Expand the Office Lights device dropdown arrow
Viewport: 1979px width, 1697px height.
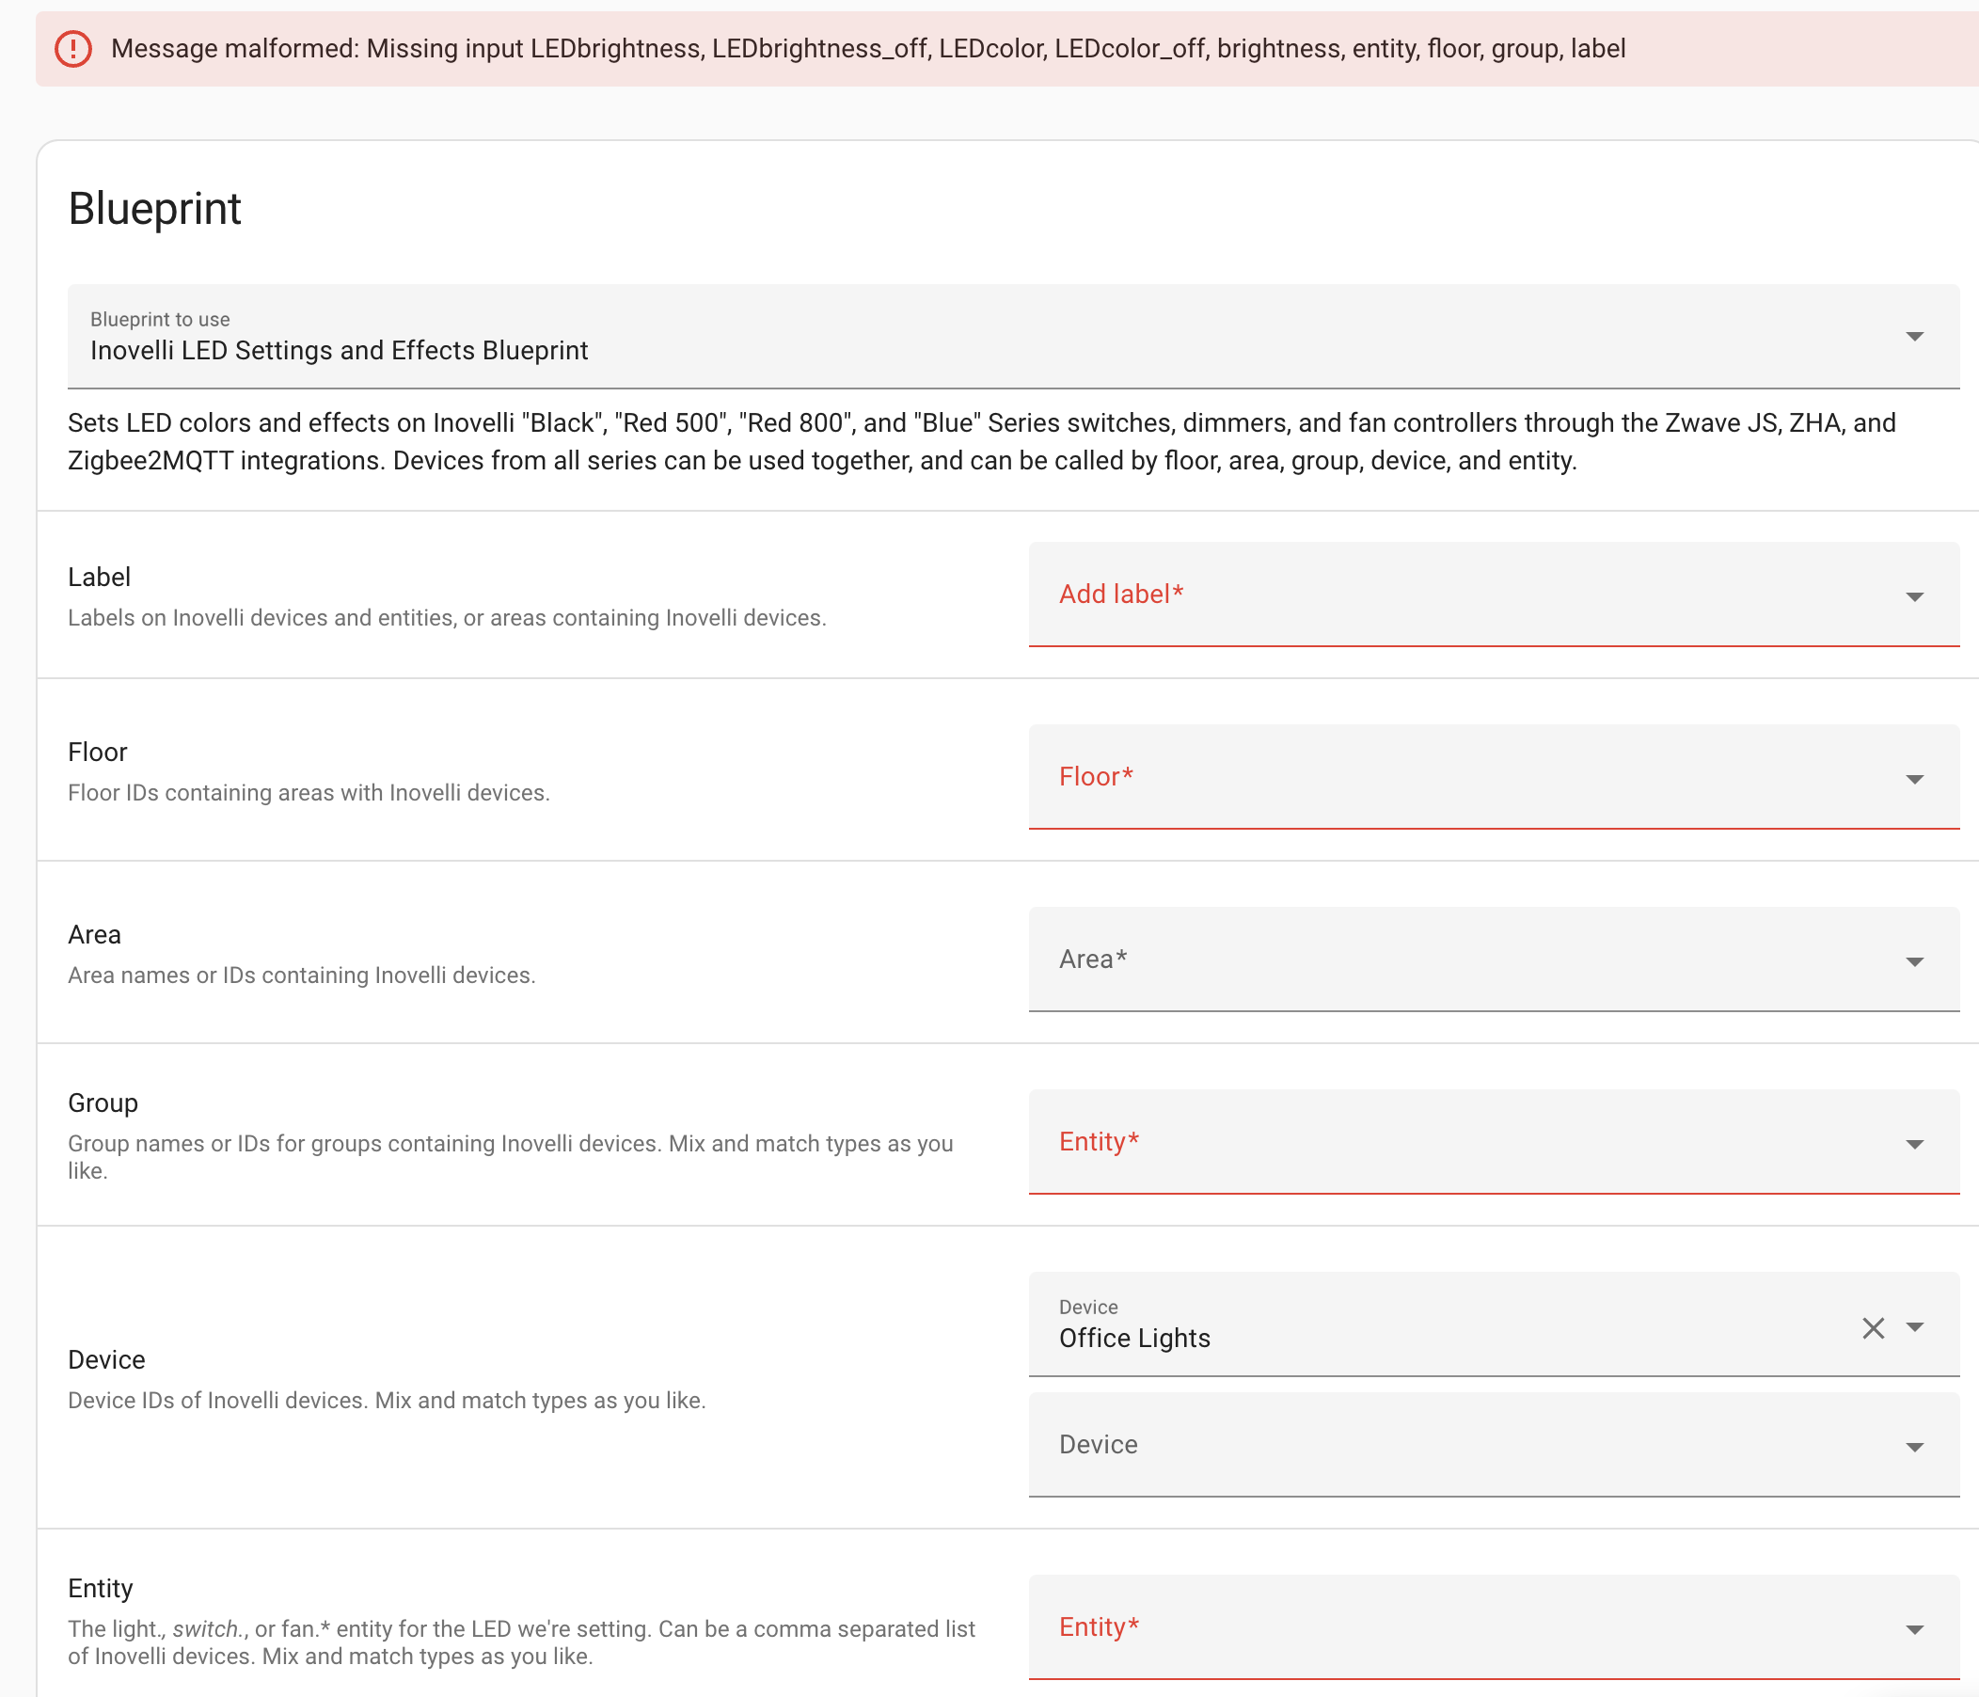point(1914,1326)
